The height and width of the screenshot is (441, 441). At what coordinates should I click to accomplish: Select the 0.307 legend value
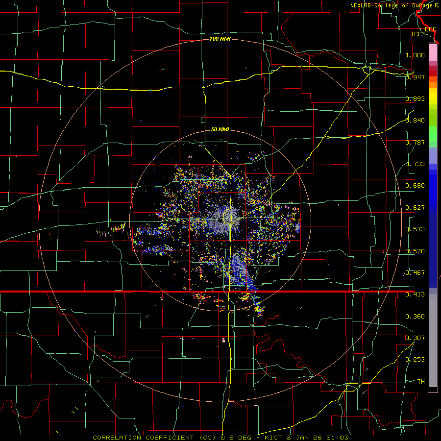[x=415, y=338]
